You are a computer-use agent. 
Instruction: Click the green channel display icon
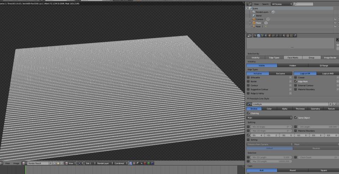click(x=149, y=163)
